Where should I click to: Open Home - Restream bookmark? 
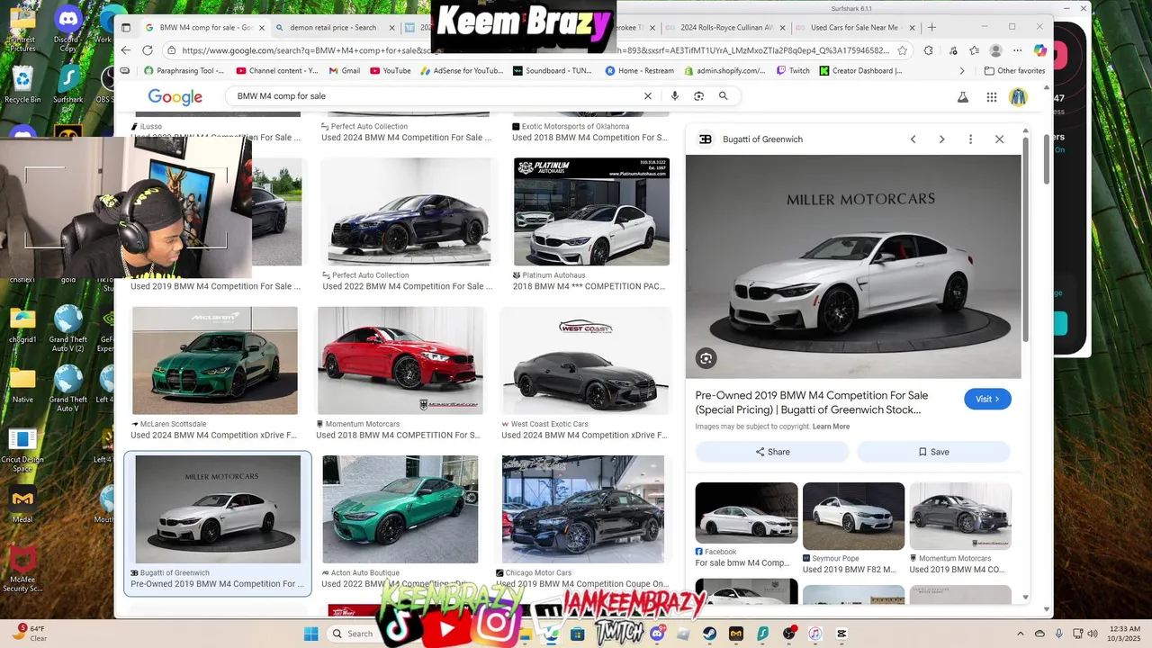click(640, 70)
